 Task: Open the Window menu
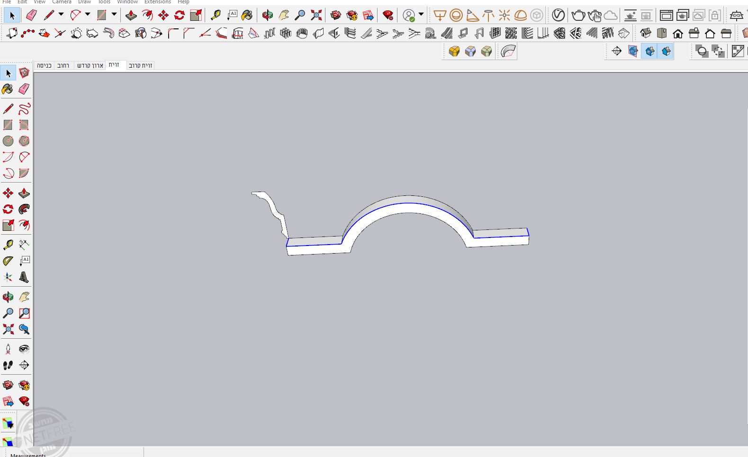point(127,2)
